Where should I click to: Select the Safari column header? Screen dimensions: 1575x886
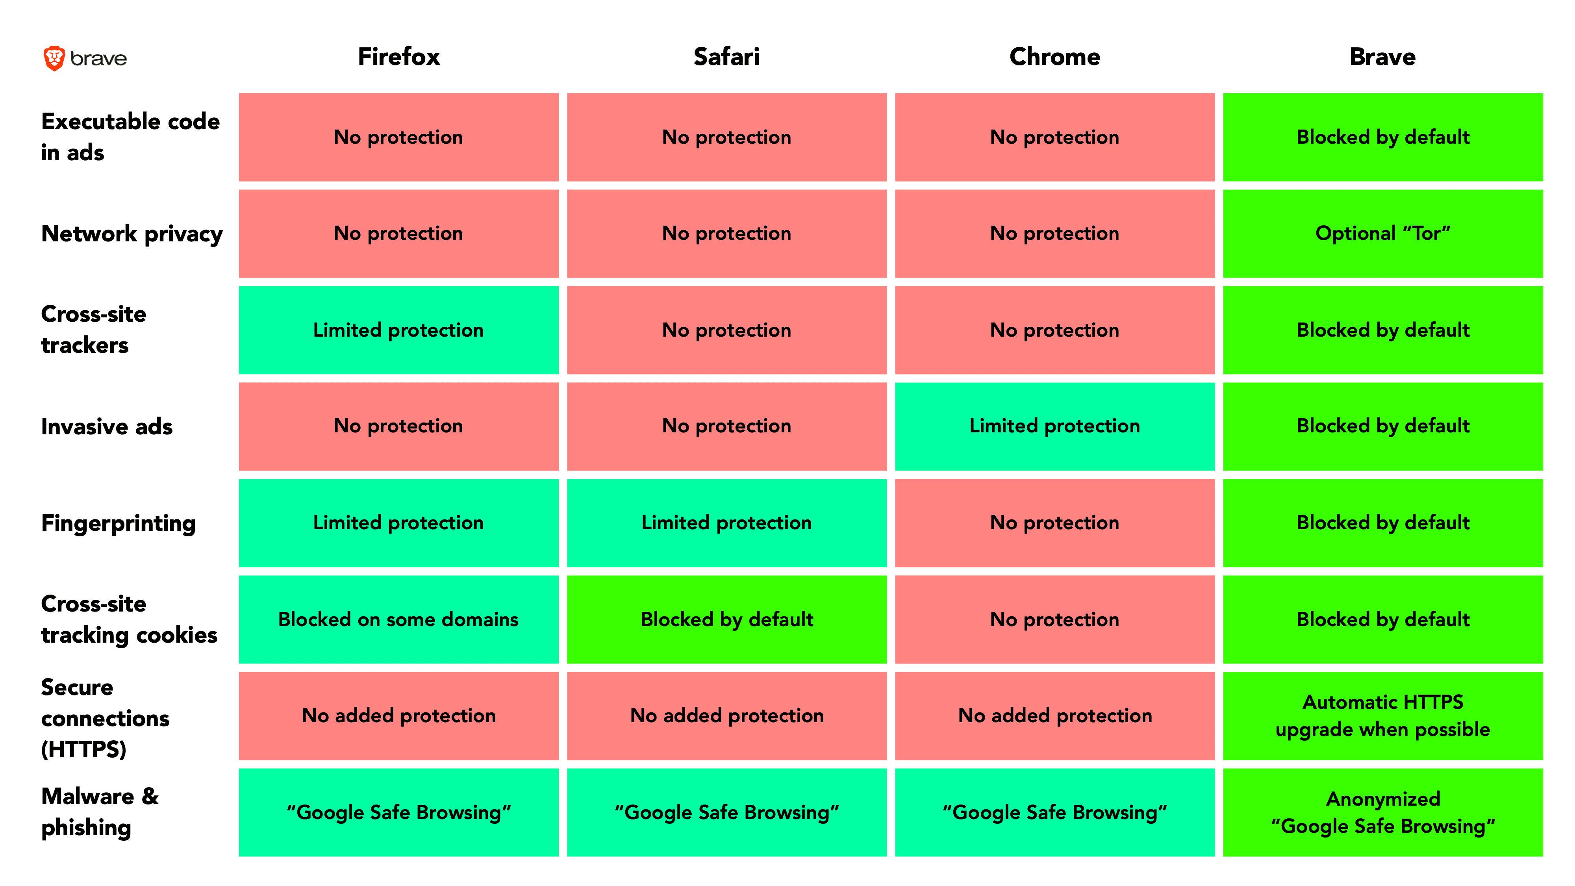point(726,57)
